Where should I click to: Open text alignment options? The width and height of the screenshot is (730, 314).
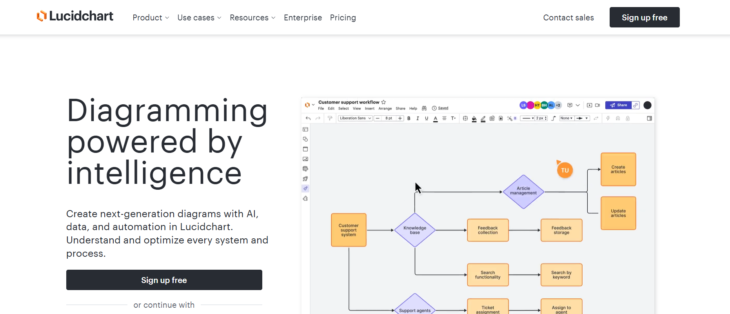pos(444,118)
